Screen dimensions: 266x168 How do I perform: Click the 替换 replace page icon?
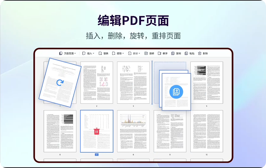pyautogui.click(x=100, y=53)
